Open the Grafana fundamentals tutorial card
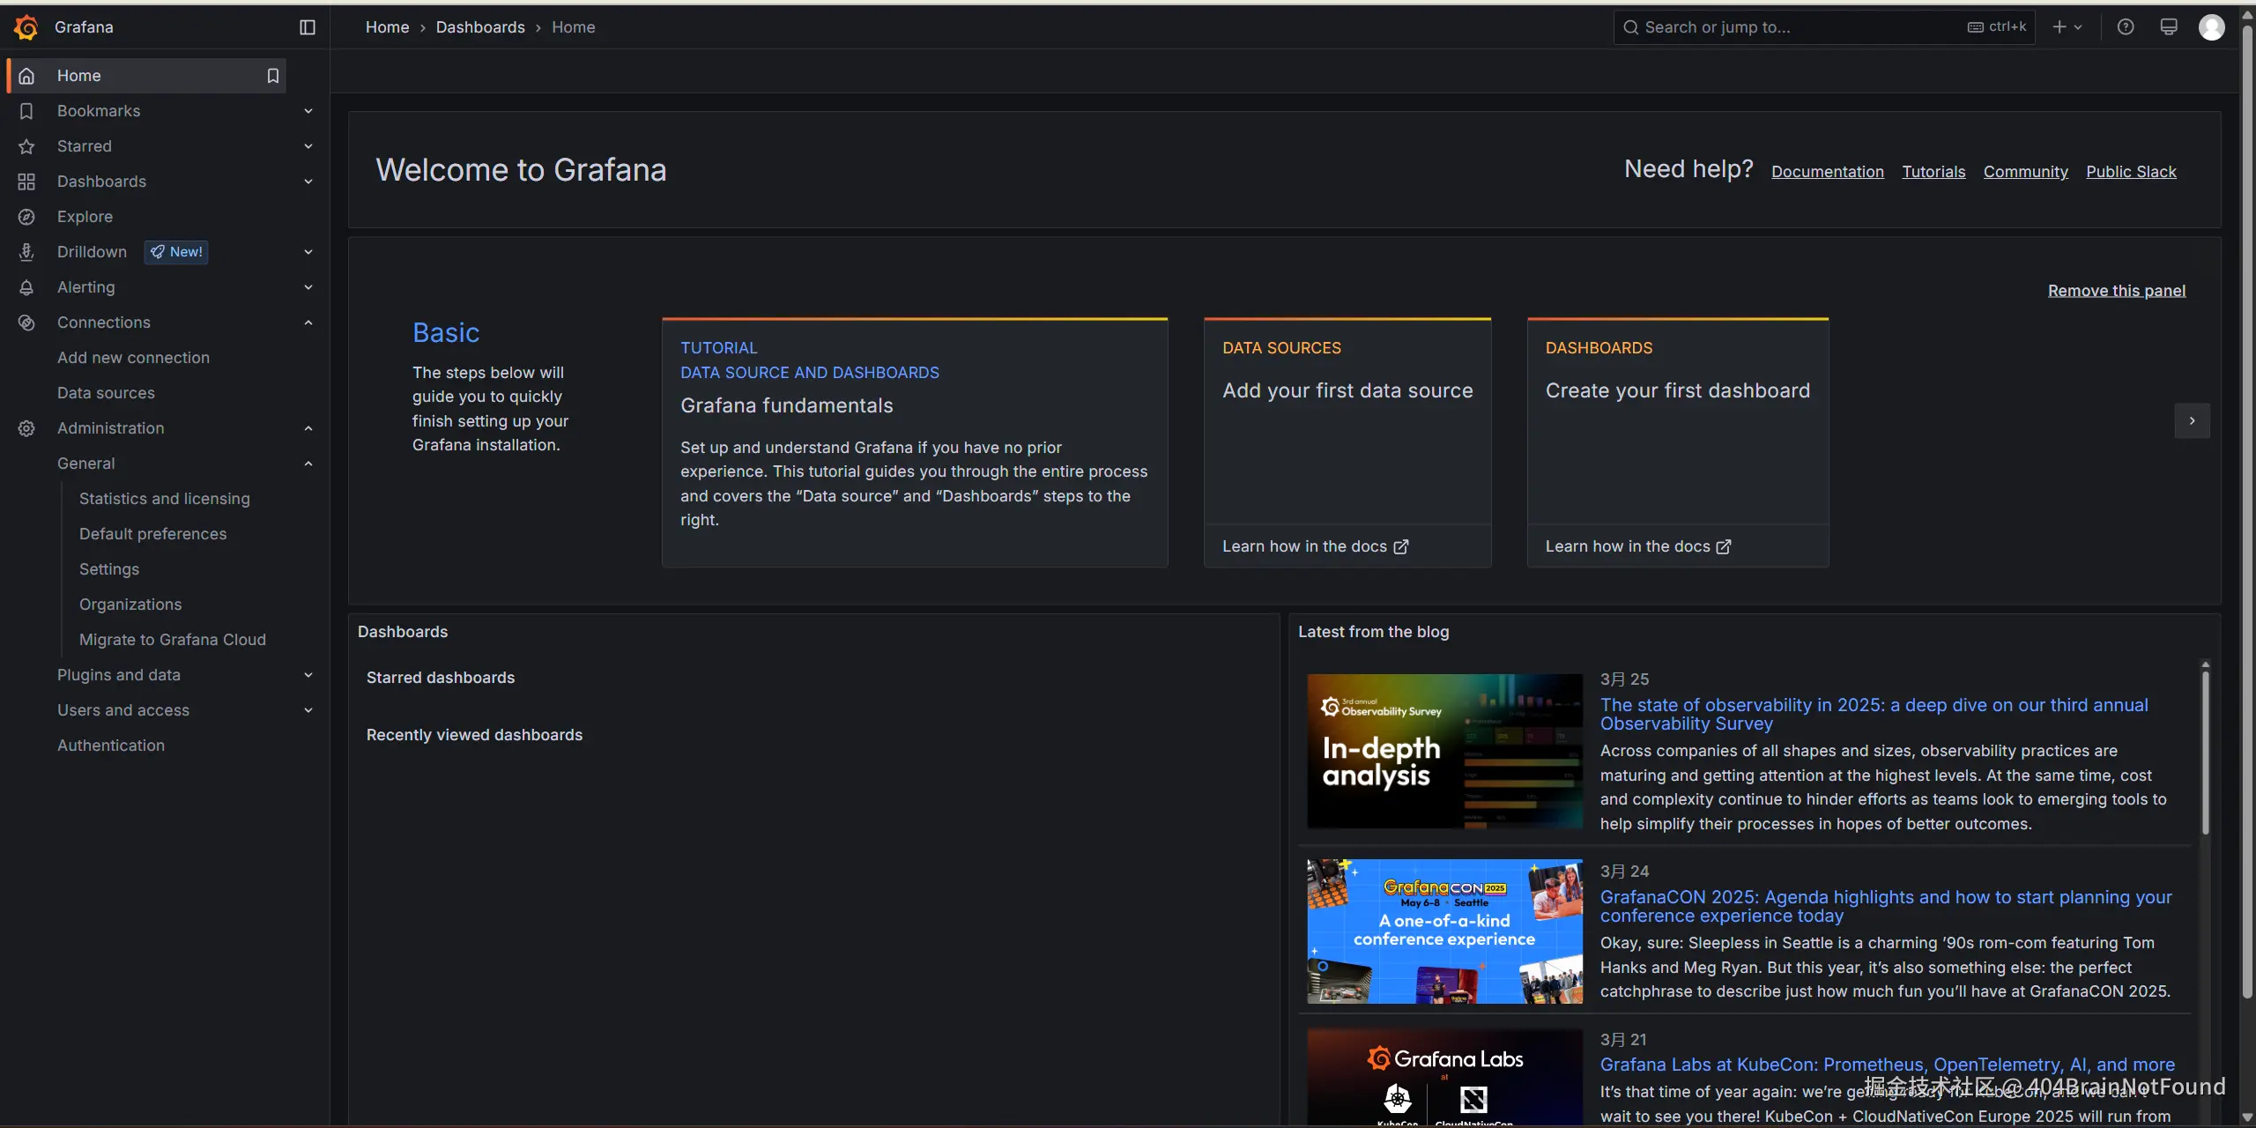Screen dimensions: 2256x1128 pyautogui.click(x=915, y=442)
